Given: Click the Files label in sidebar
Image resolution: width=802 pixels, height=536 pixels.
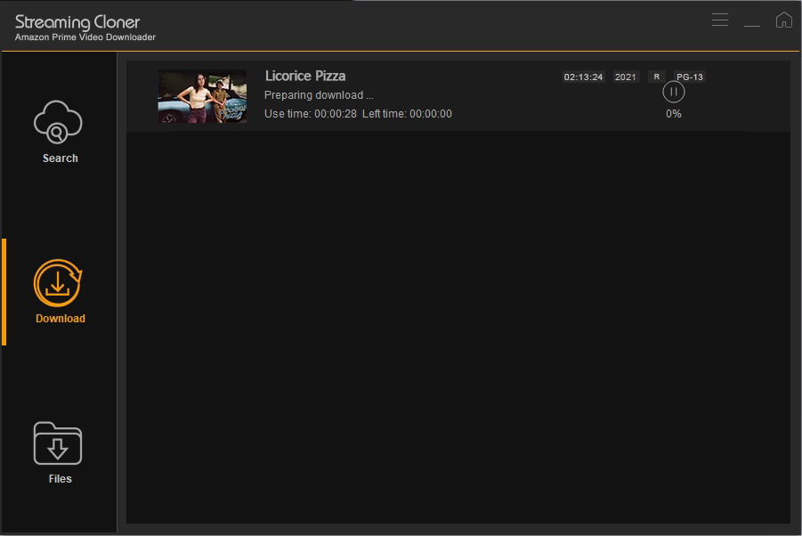Looking at the screenshot, I should pyautogui.click(x=61, y=479).
